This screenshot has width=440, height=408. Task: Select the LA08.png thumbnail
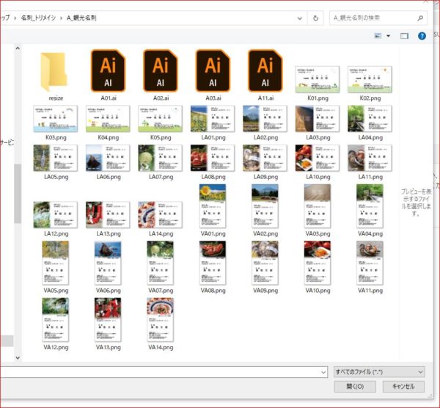coord(213,157)
